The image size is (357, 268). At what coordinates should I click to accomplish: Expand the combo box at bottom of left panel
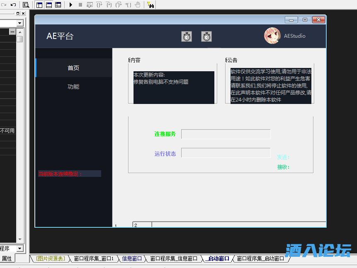pyautogui.click(x=19, y=249)
